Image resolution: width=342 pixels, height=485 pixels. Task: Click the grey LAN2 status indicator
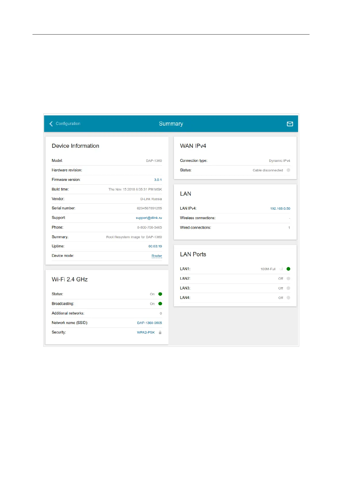click(x=289, y=279)
